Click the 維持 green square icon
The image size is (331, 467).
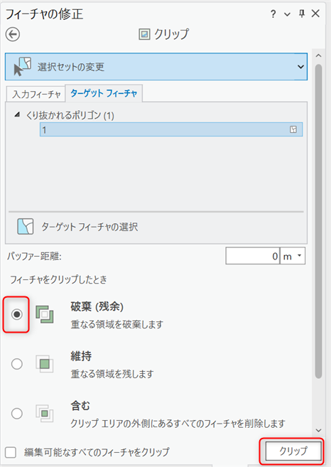[x=45, y=364]
